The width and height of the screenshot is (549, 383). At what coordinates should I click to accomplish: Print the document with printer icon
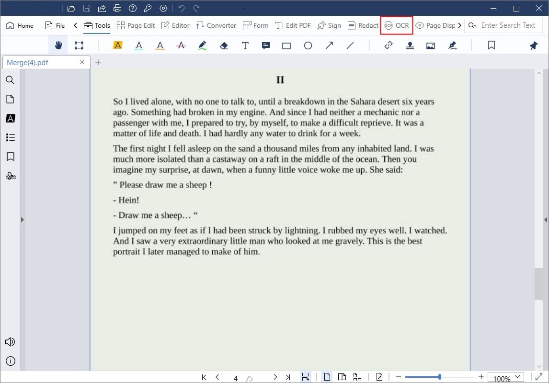pyautogui.click(x=117, y=9)
